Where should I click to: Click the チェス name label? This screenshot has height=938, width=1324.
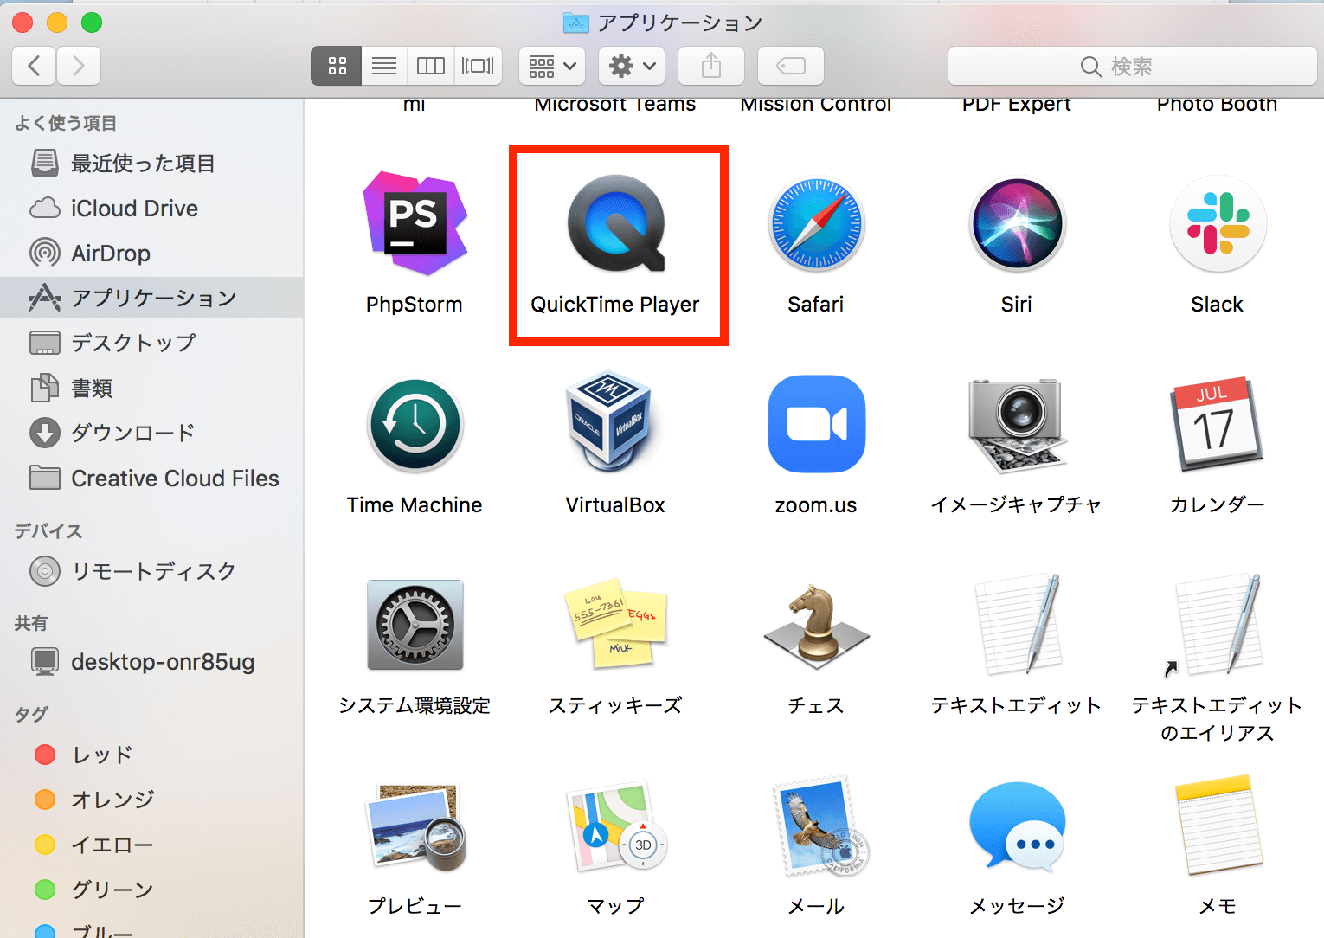pyautogui.click(x=816, y=706)
